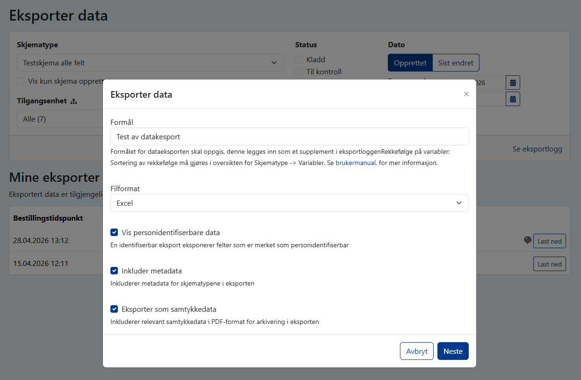Close the Eksporter data dialog
581x380 pixels.
point(466,94)
